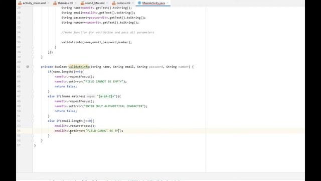Toggle the fold marker at line 42 if-block
The image size is (321, 181).
click(33, 71)
